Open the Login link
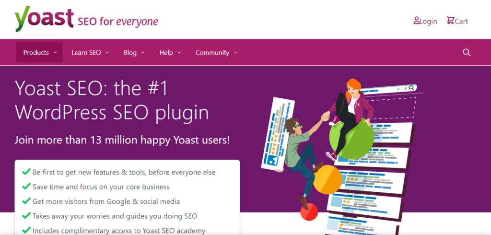The image size is (491, 235). click(x=425, y=21)
